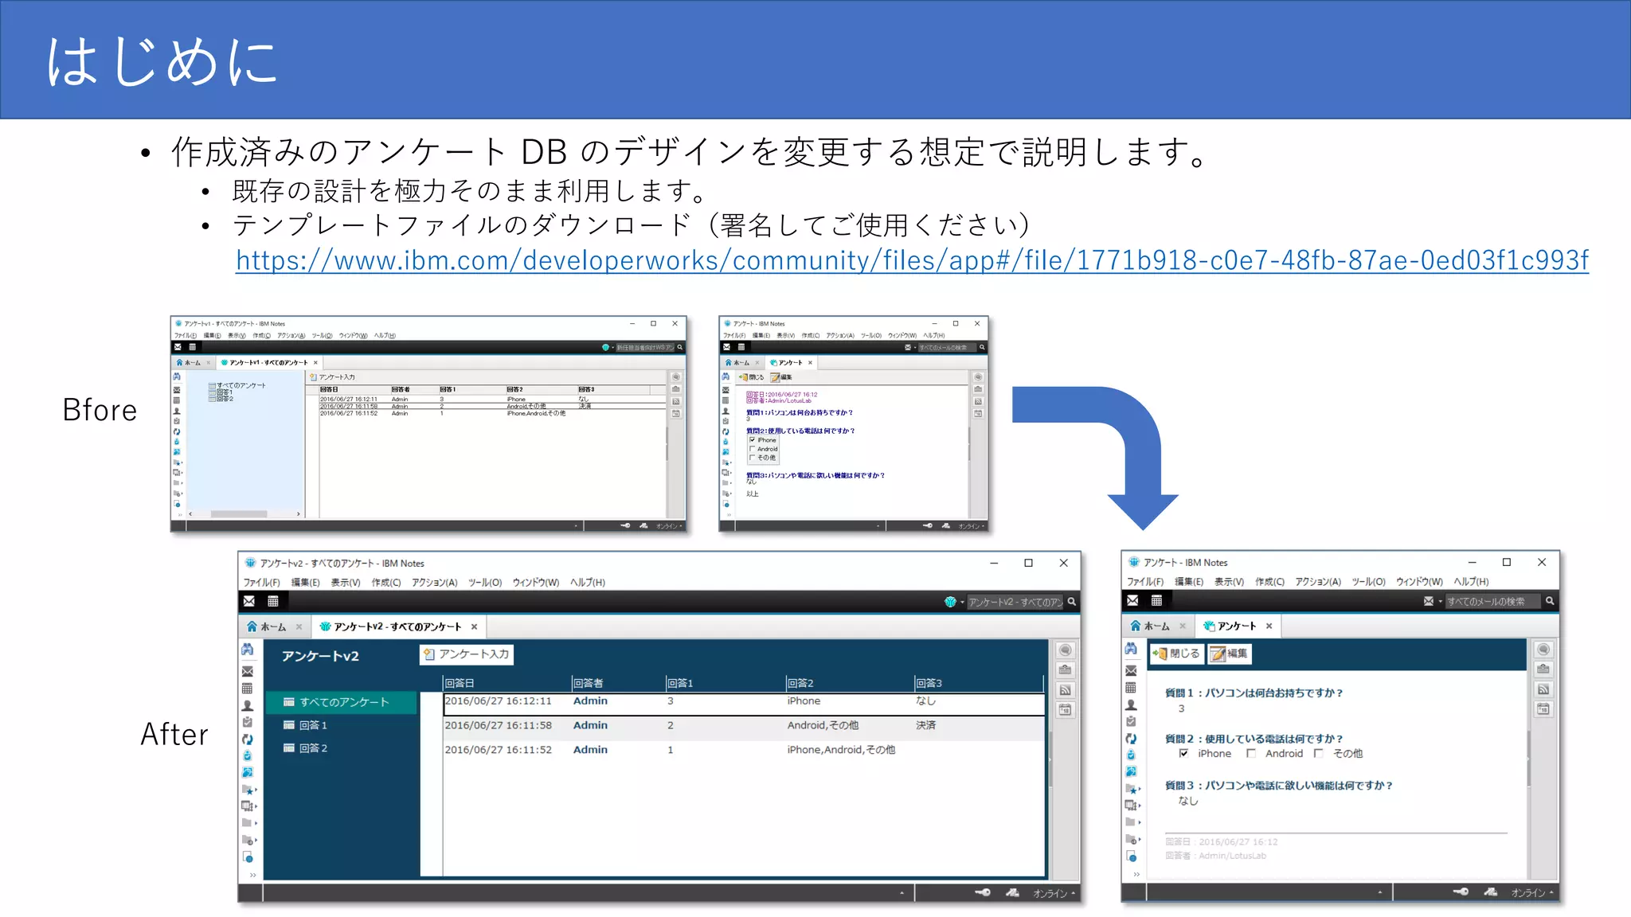Open Sametime chat panel icon in After form window
This screenshot has height=917, width=1631.
(1543, 650)
